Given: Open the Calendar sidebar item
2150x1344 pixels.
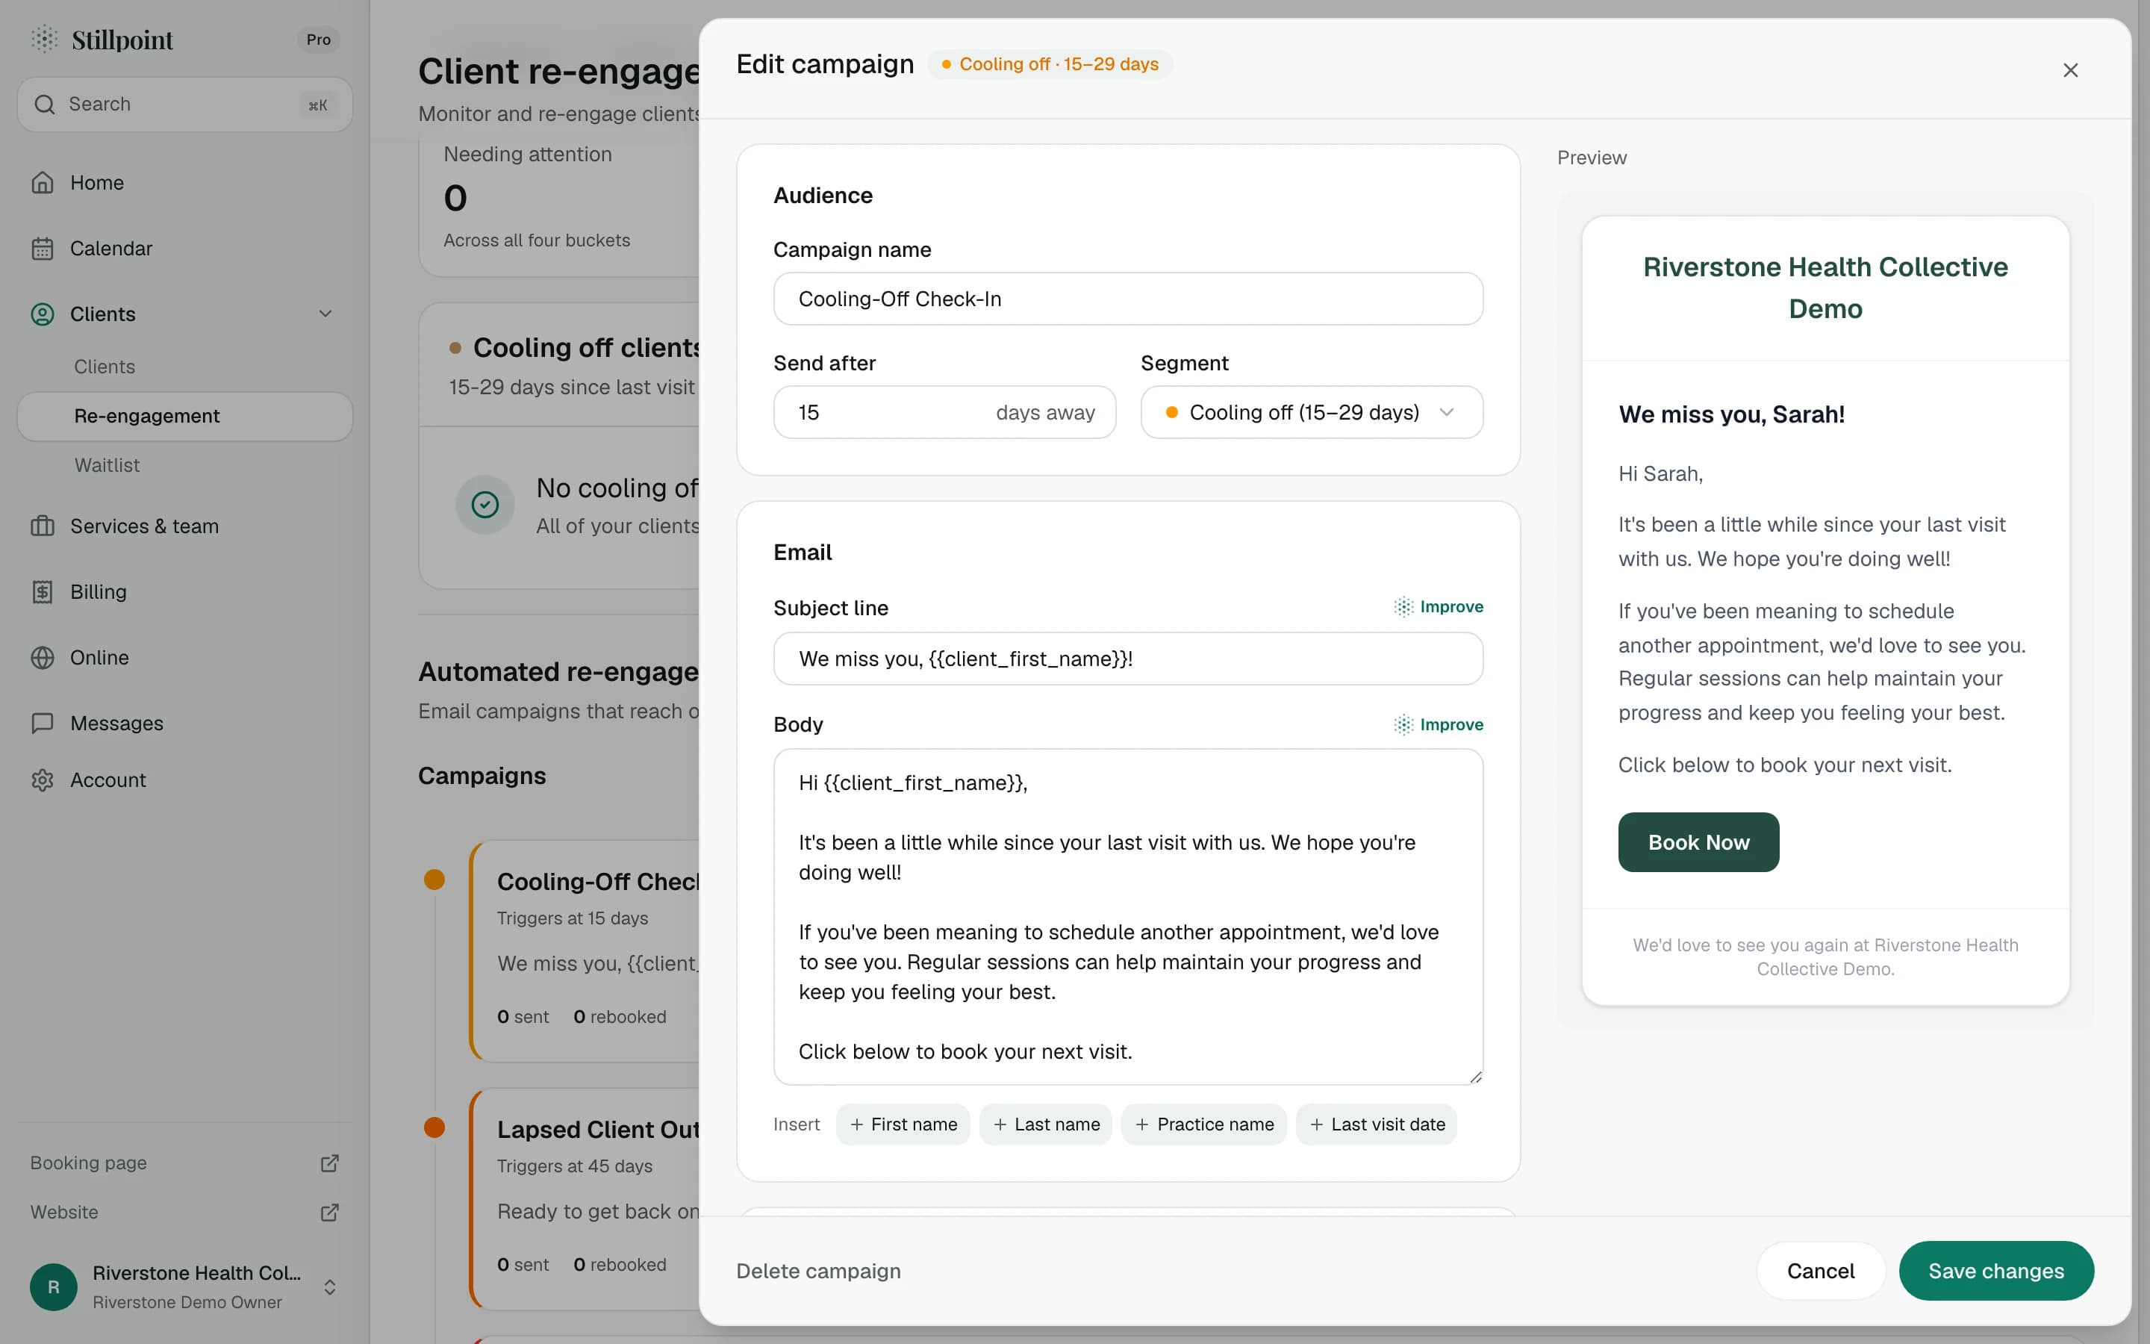Looking at the screenshot, I should click(x=185, y=248).
